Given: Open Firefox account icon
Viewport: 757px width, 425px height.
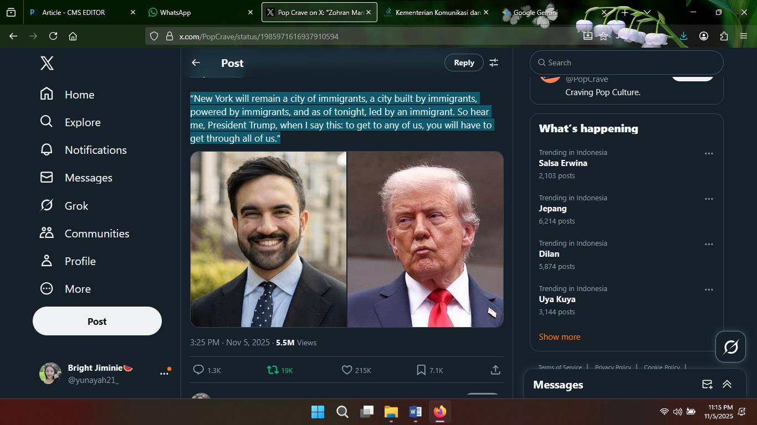Looking at the screenshot, I should pyautogui.click(x=704, y=36).
